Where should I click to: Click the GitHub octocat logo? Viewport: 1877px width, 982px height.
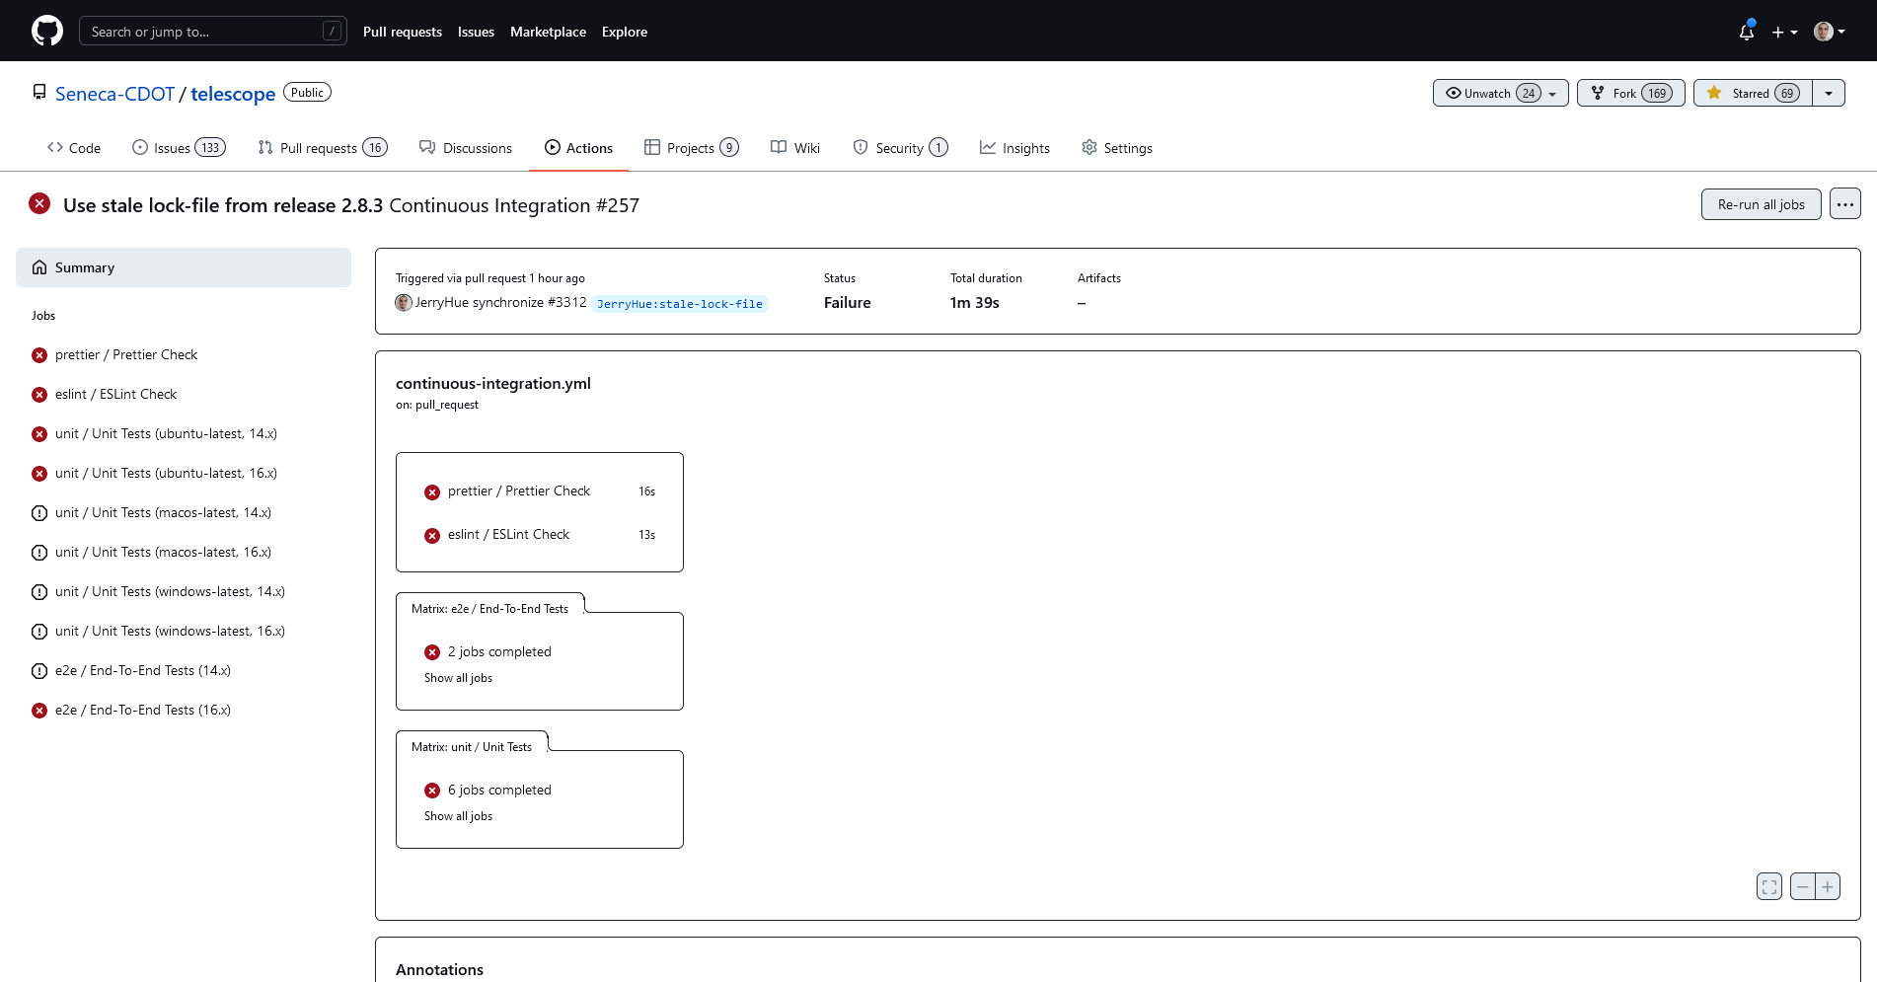[x=45, y=30]
